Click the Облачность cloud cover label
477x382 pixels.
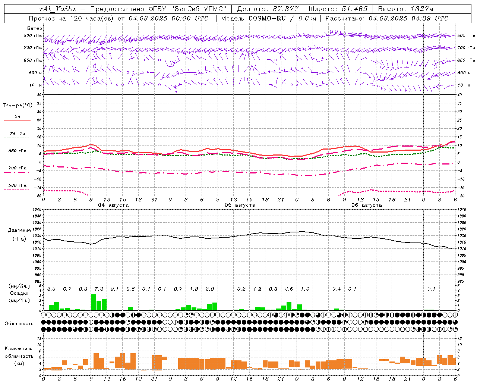(19, 324)
